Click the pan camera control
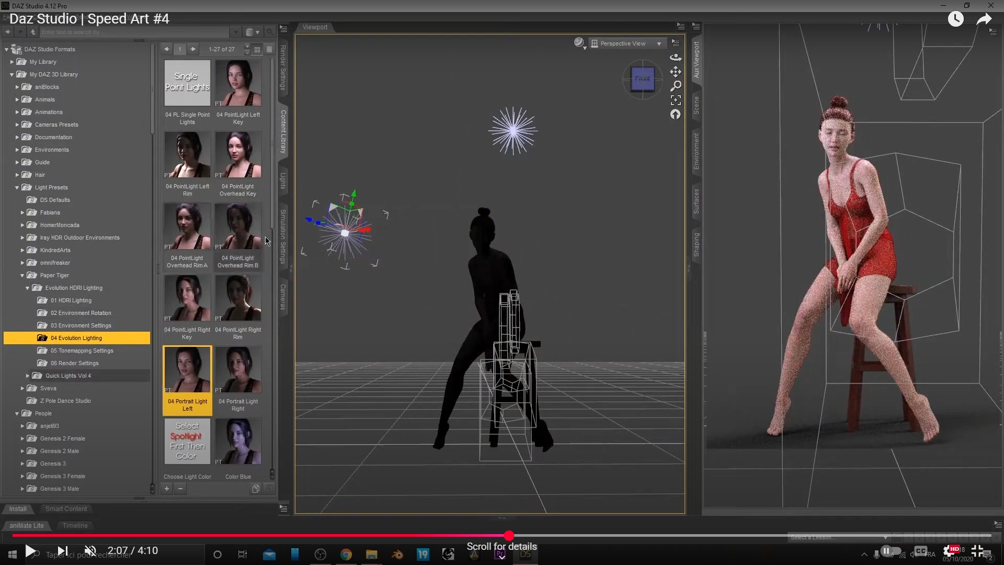The image size is (1004, 565). click(676, 72)
